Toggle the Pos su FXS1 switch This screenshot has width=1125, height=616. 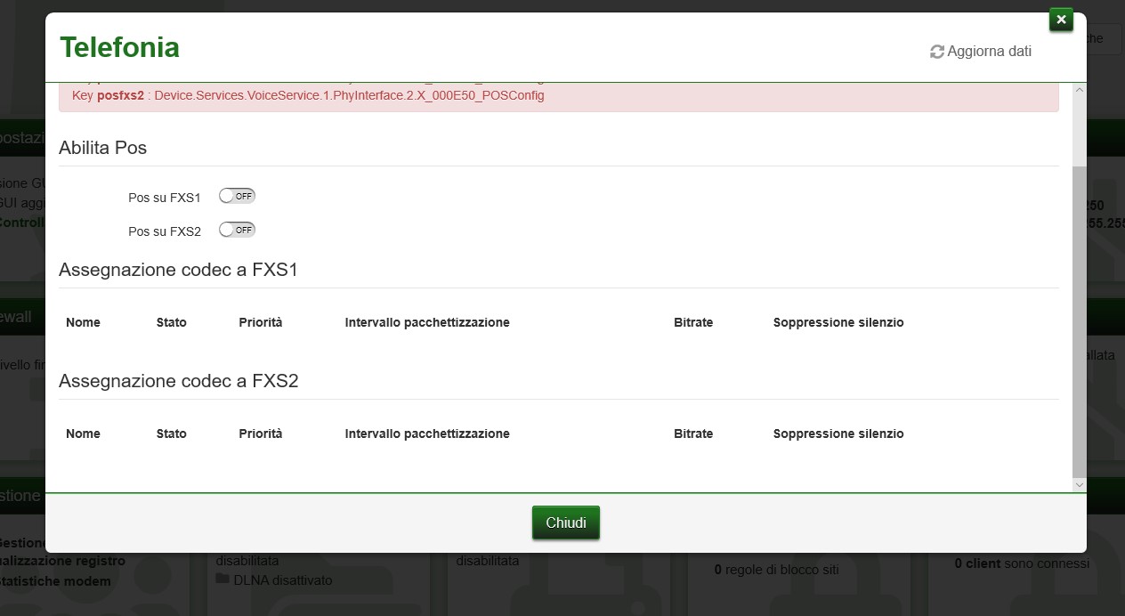[x=237, y=196]
